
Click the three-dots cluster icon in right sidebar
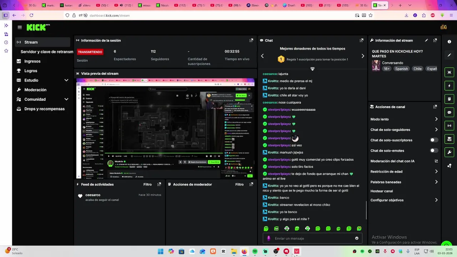pyautogui.click(x=449, y=166)
